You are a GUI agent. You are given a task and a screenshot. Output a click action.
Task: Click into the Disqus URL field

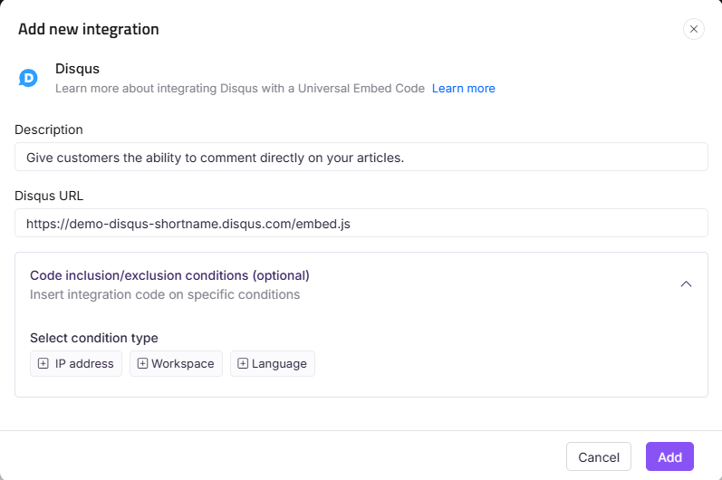pos(361,223)
